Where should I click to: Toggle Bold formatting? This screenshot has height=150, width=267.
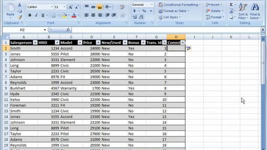[x=30, y=15]
